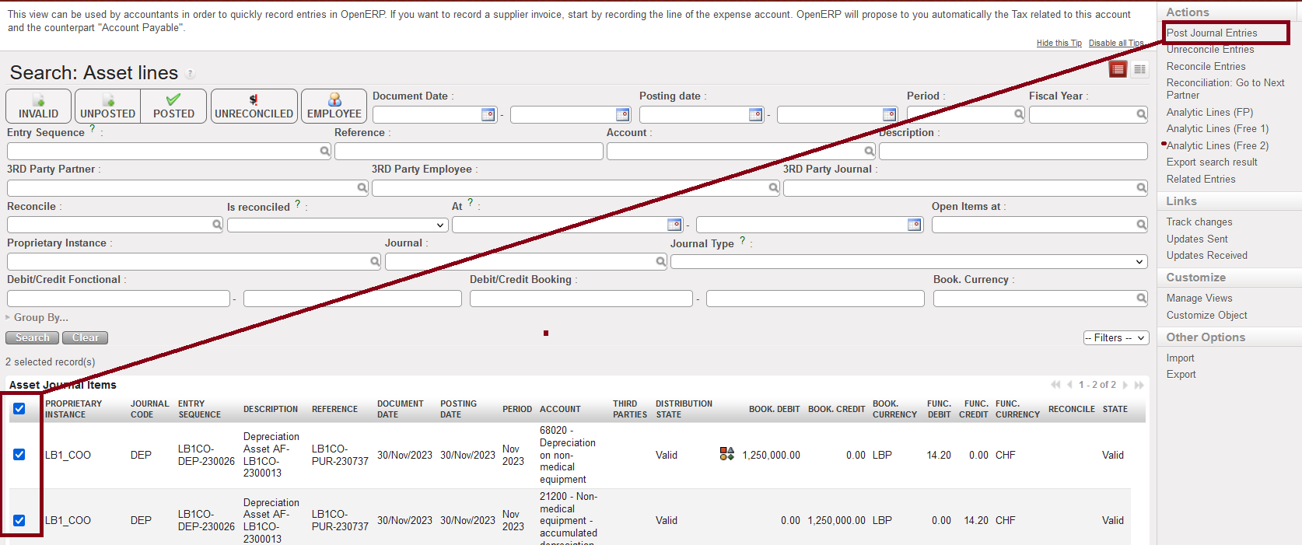This screenshot has width=1302, height=545.
Task: Click Unreconcile Entries action
Action: click(1210, 49)
